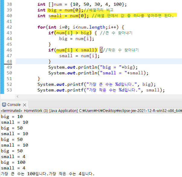Click line number 46 in gutter
This screenshot has height=177, width=182.
pos(9,50)
